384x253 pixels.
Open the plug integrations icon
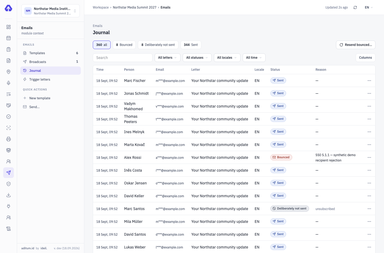click(9, 206)
